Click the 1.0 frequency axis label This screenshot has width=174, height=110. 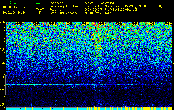click(x=2, y=50)
